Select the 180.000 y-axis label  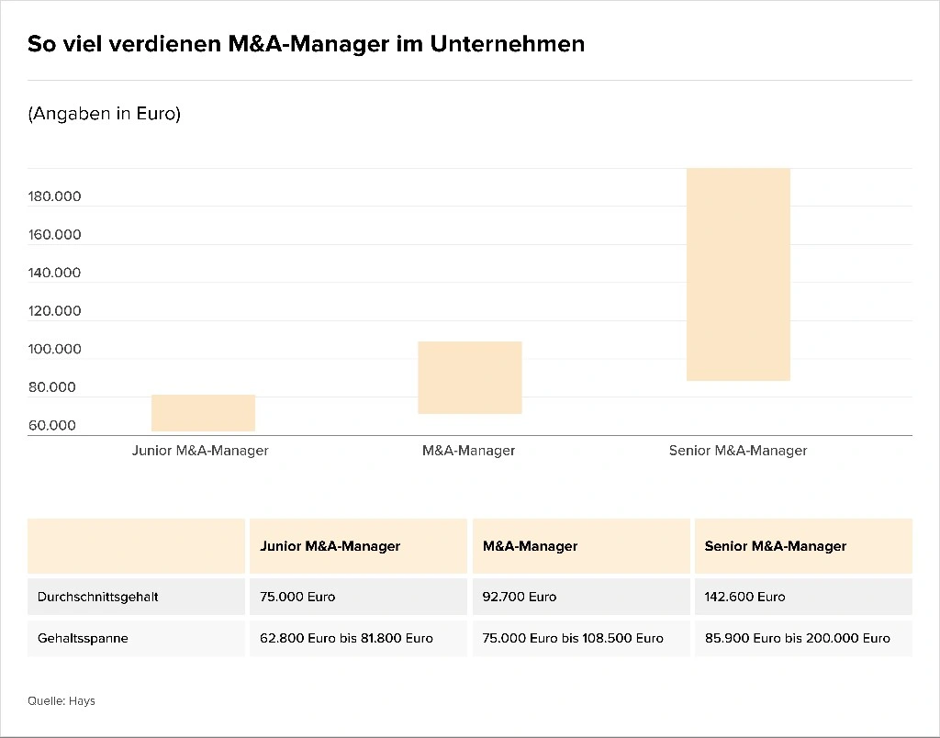pos(55,196)
